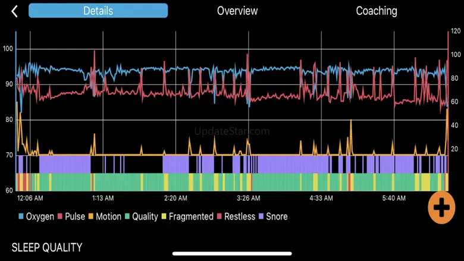Screen dimensions: 464x261
Task: Select the Restless legend label
Action: pos(240,216)
